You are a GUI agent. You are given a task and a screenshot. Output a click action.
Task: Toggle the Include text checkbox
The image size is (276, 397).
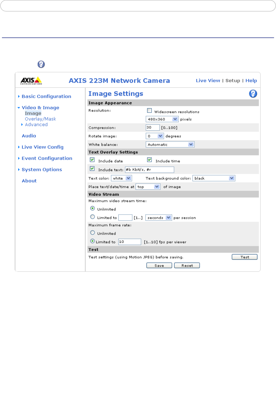[x=92, y=169]
